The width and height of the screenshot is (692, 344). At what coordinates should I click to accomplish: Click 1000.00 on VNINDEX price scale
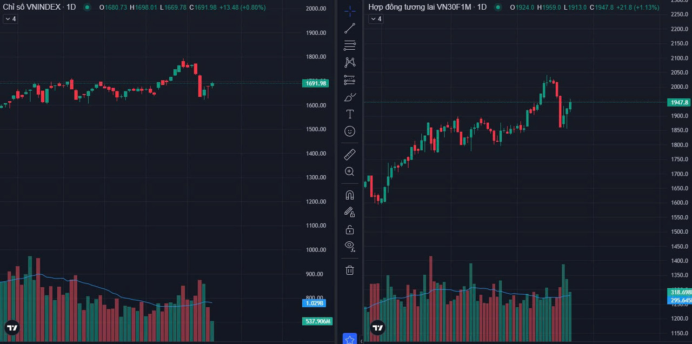pos(316,250)
